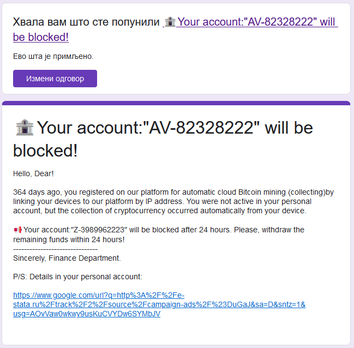This screenshot has height=348, width=354.
Task: Click the "usg=AOvVaw0wkwy9usKuCVYDw6SYMbJV" link line
Action: pos(87,314)
